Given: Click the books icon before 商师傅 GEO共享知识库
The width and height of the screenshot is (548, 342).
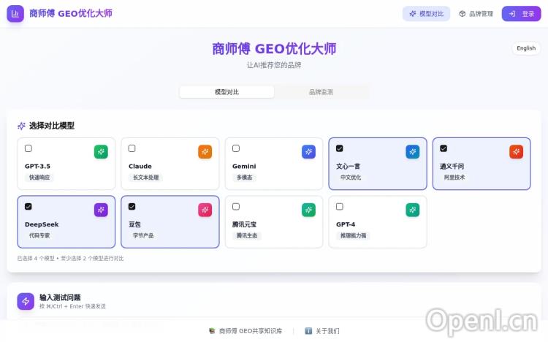Looking at the screenshot, I should (212, 331).
